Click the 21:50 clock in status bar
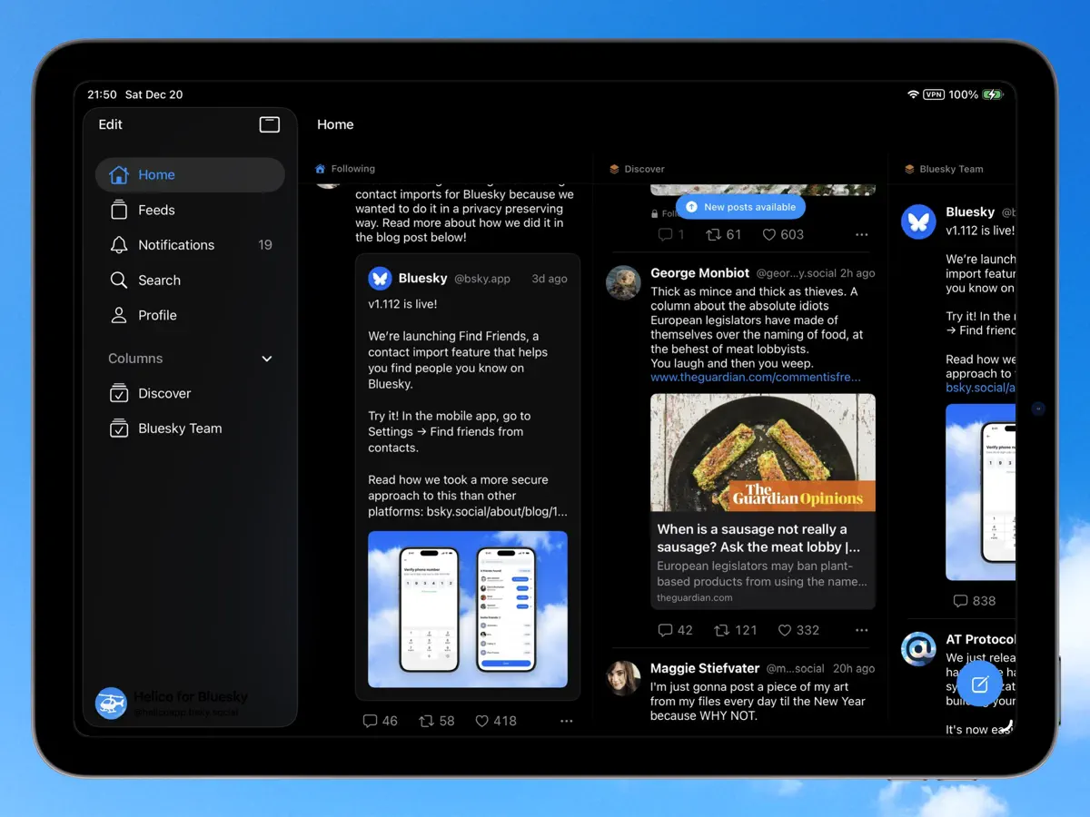Screen dimensions: 1090x817 [103, 94]
